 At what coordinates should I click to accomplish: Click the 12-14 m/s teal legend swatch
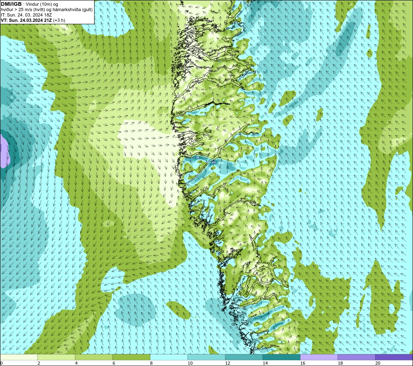(244, 357)
